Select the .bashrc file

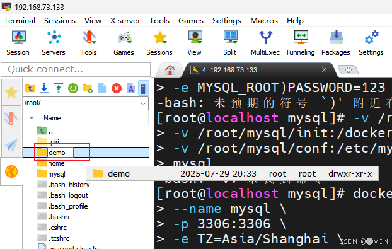click(54, 217)
